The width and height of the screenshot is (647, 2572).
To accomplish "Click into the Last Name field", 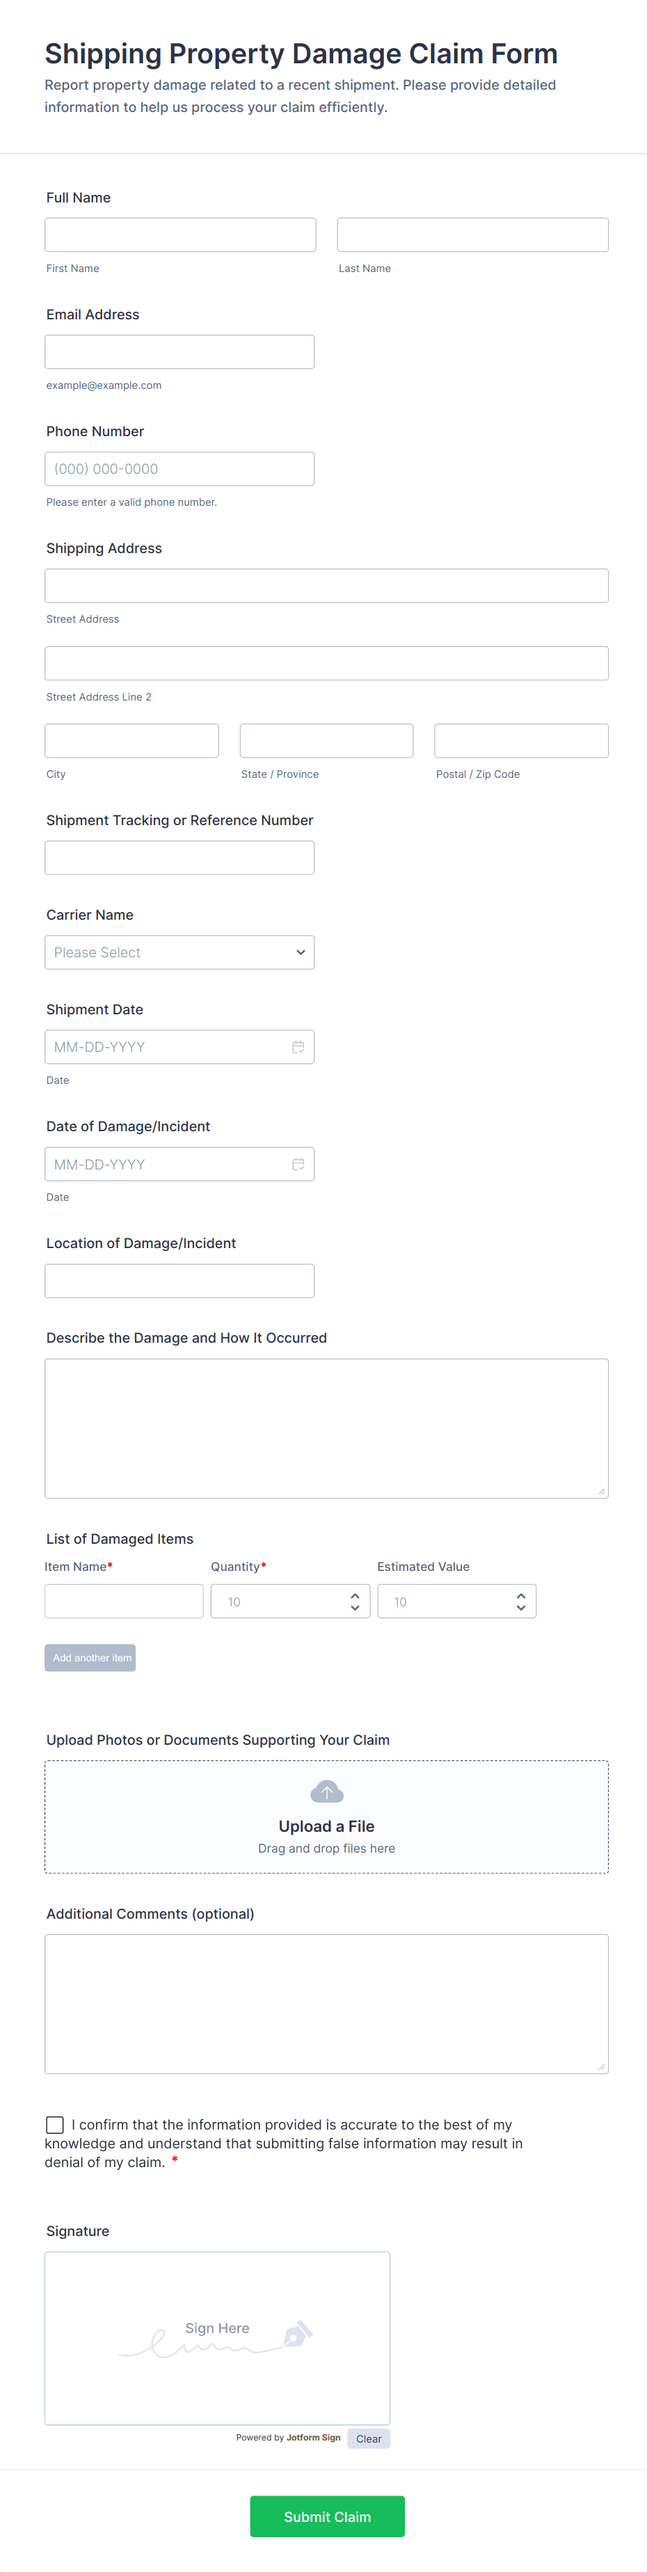I will click(472, 234).
